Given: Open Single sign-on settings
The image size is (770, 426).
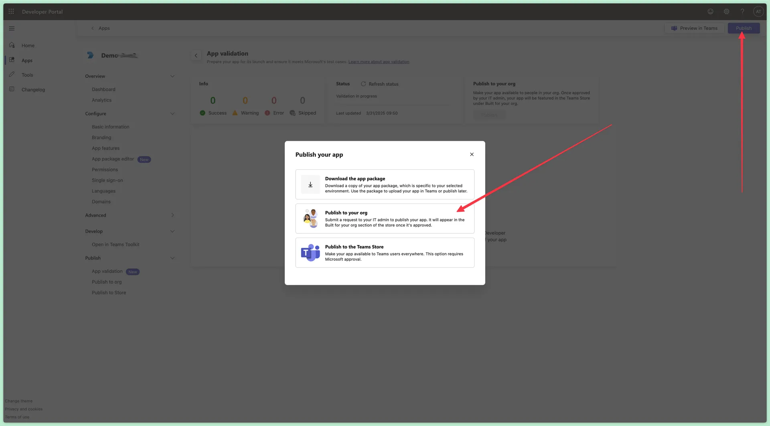Looking at the screenshot, I should point(107,180).
